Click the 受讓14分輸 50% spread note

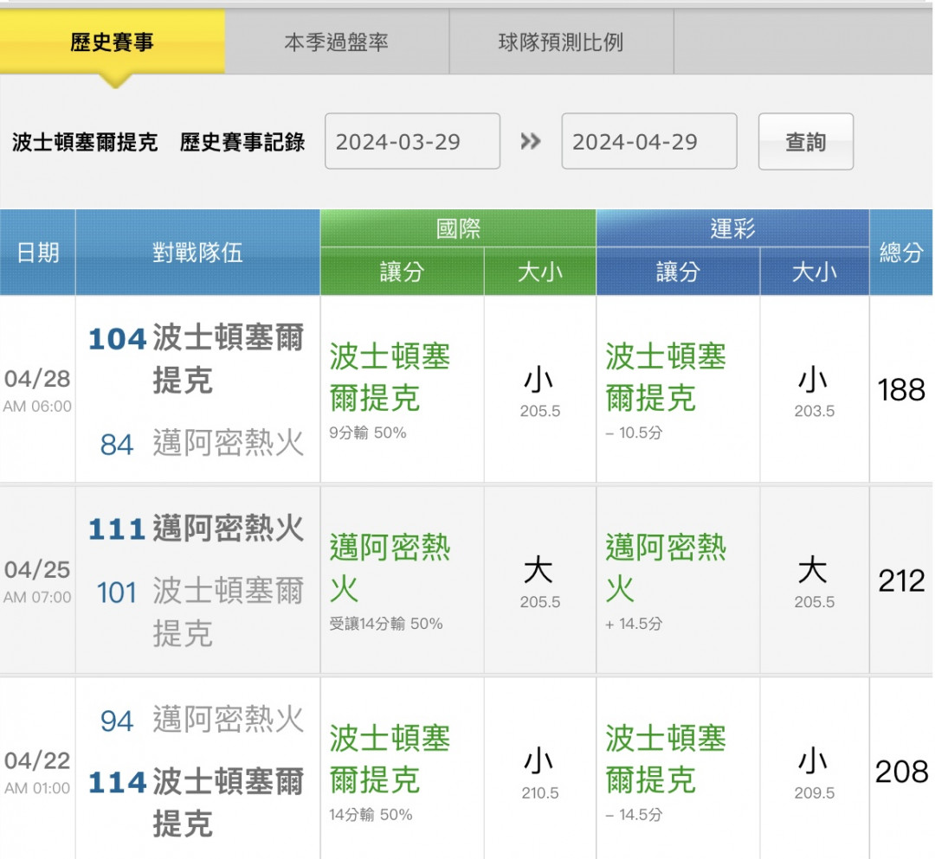click(x=386, y=624)
